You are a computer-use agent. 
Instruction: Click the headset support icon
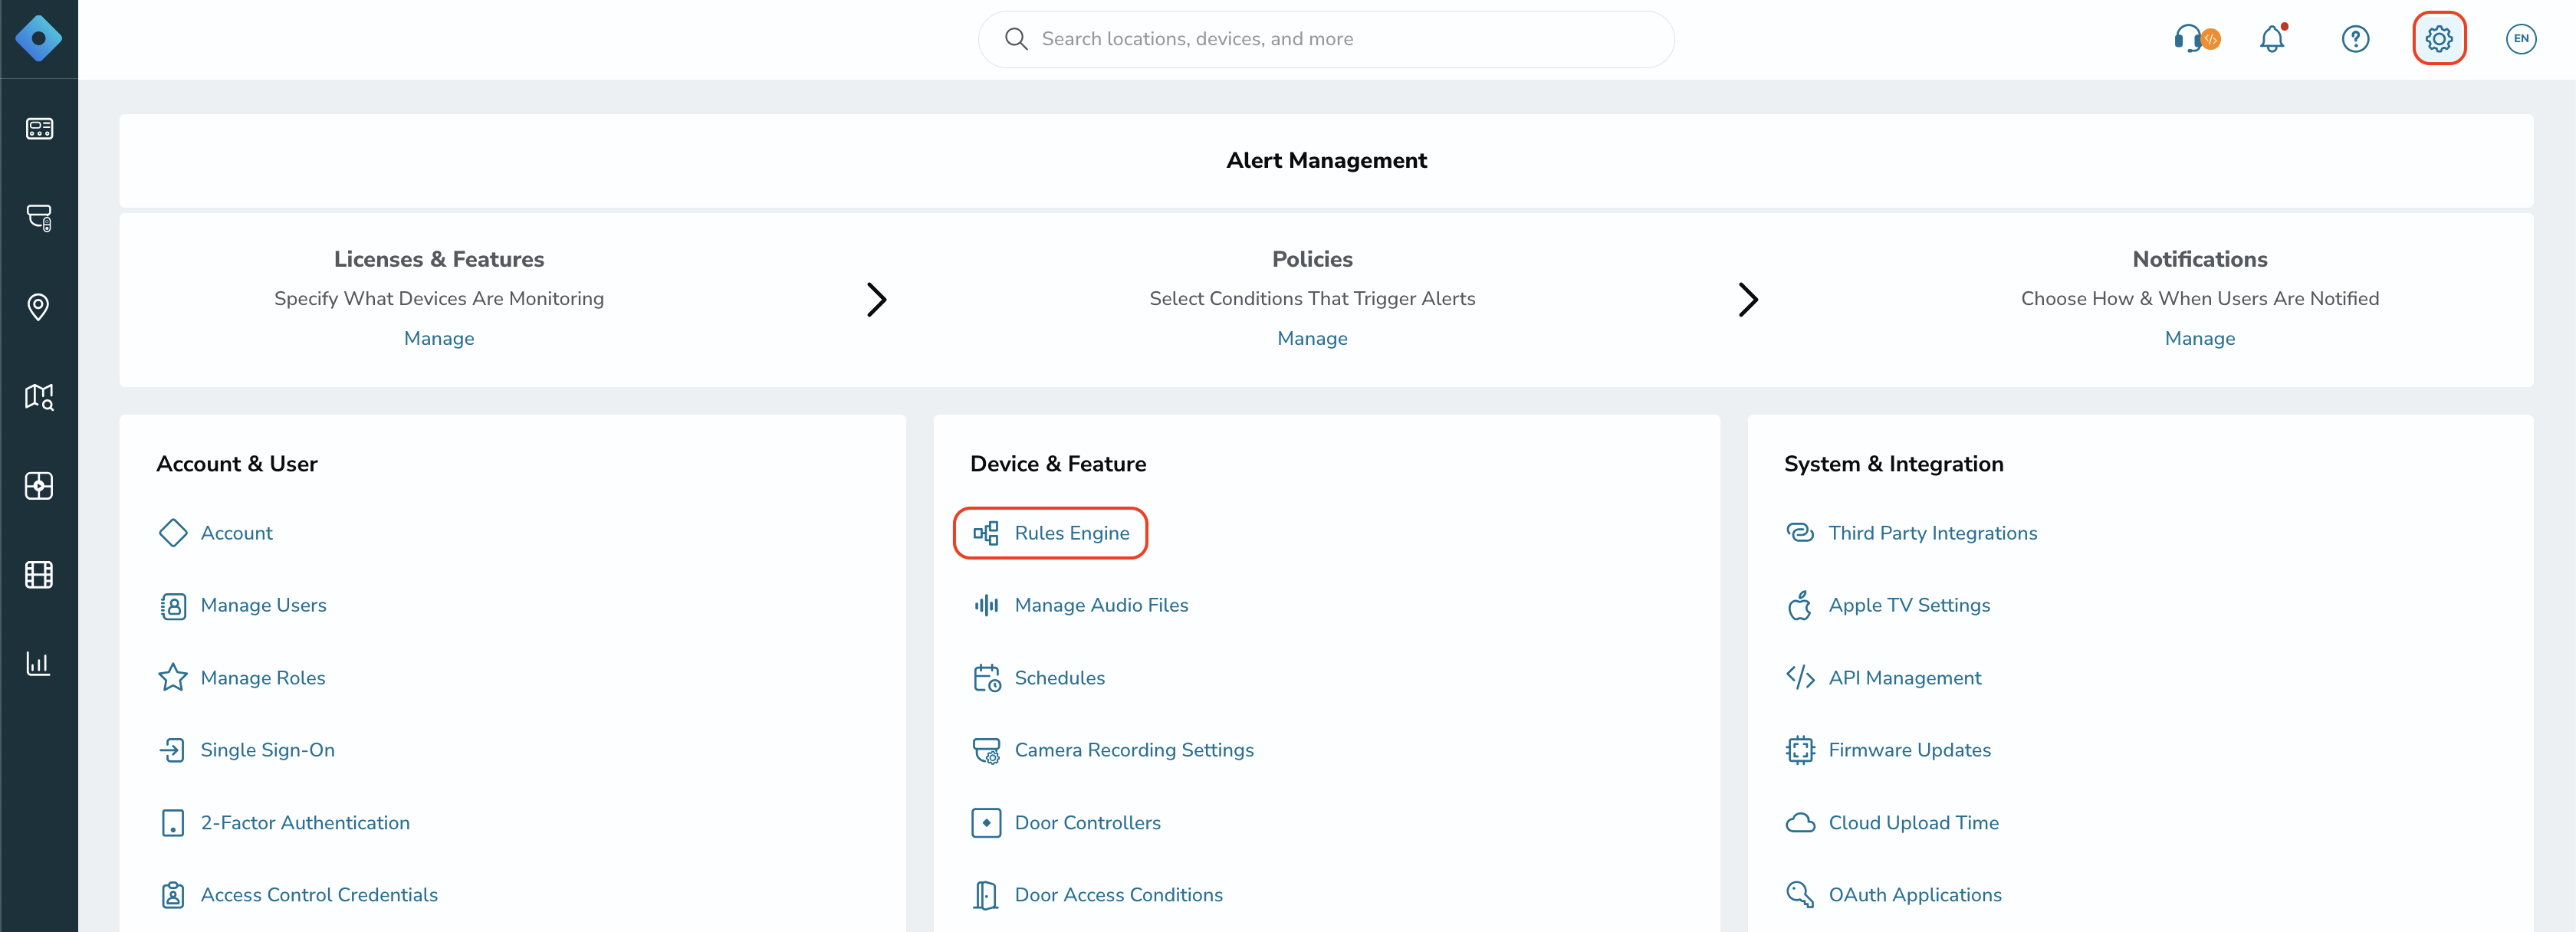(2196, 39)
